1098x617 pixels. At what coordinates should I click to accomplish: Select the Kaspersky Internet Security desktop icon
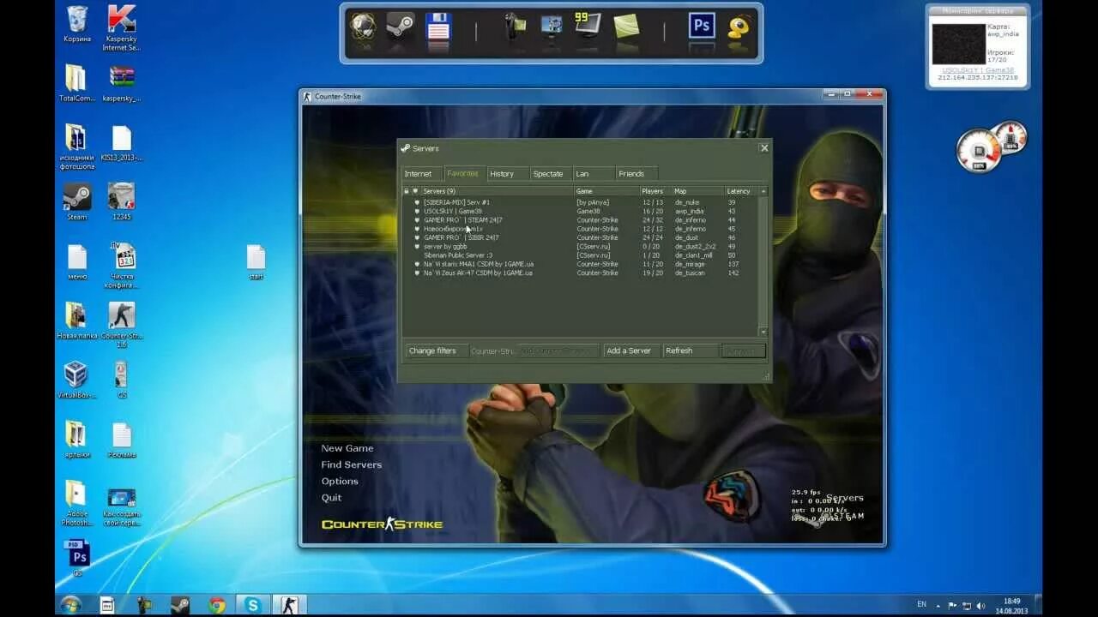click(121, 27)
